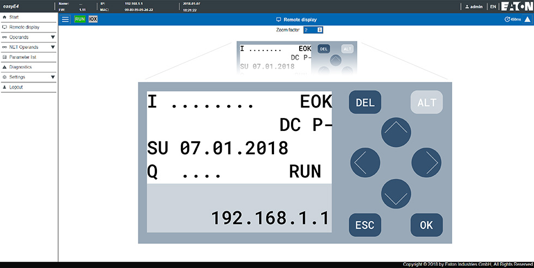Click the SU 07.01.2018 date line
The height and width of the screenshot is (268, 534).
217,148
